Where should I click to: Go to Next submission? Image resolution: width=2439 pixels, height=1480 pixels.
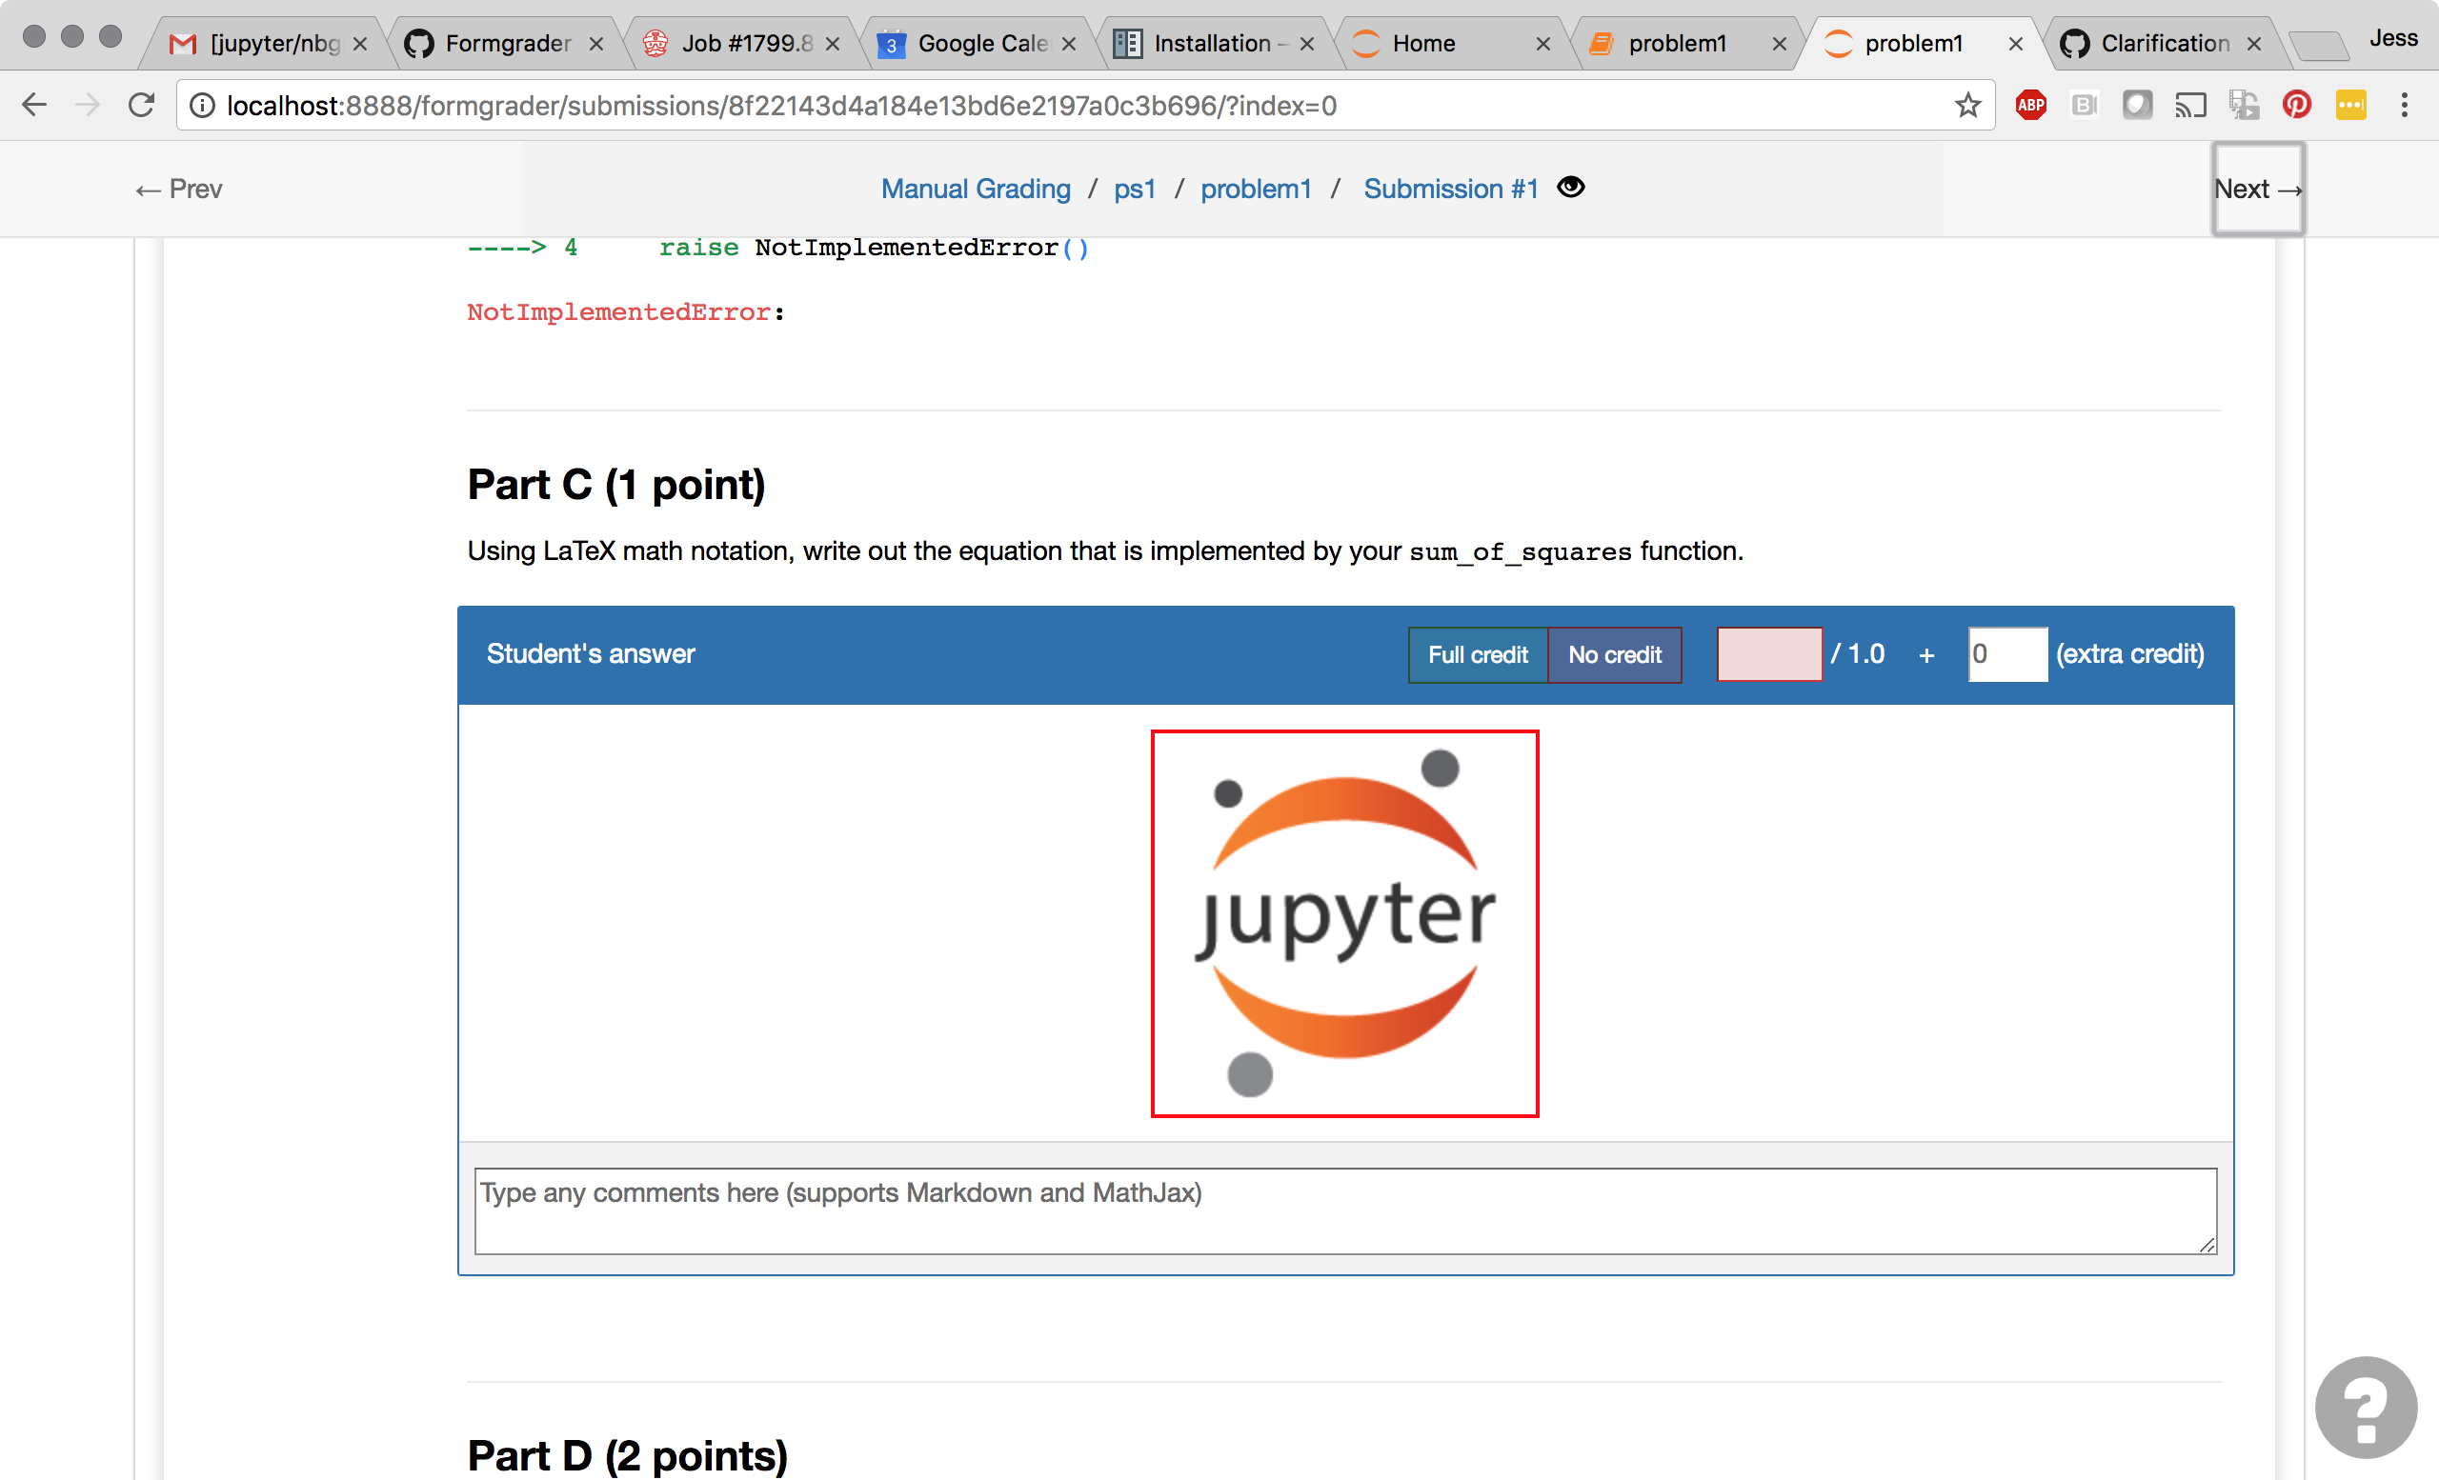(x=2257, y=189)
